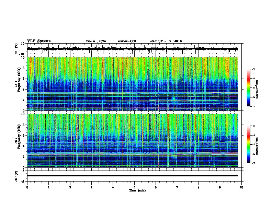The height and width of the screenshot is (210, 272).
Task: Click the ch.1 colorbar "log(PSD)" label
Action: [x=257, y=90]
